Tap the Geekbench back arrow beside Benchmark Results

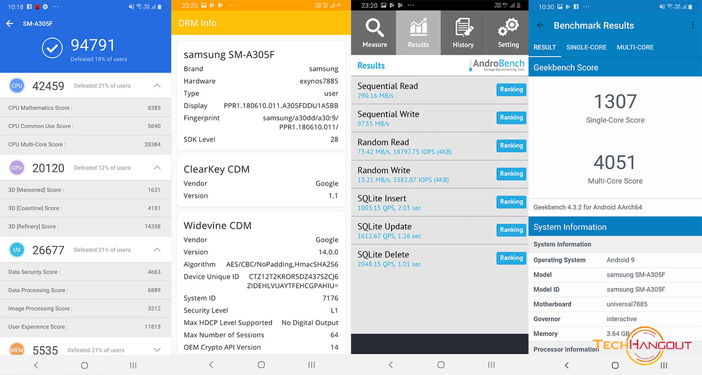(x=540, y=25)
